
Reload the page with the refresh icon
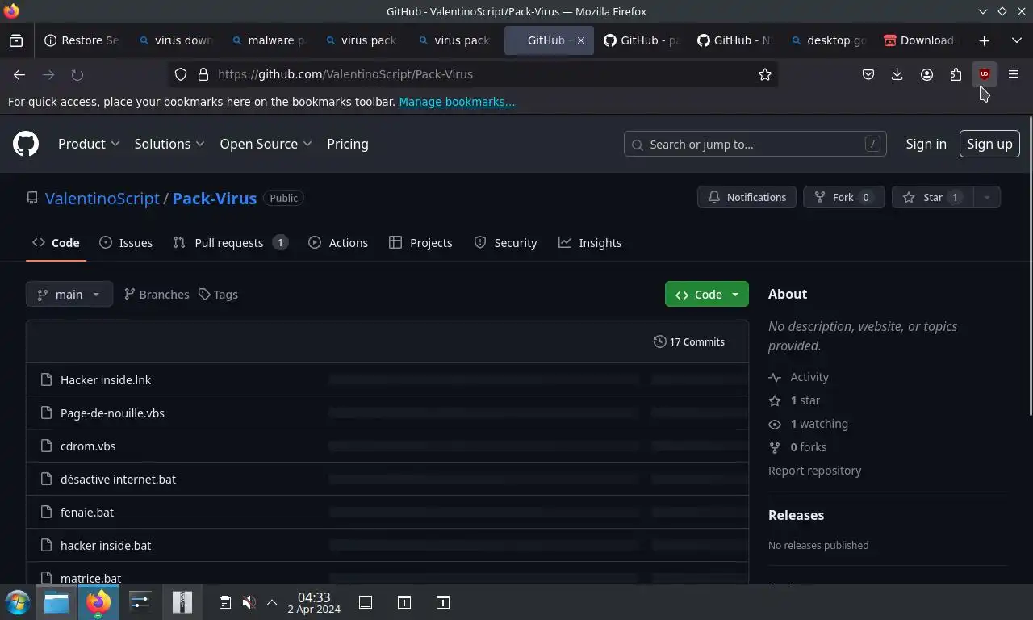[77, 74]
